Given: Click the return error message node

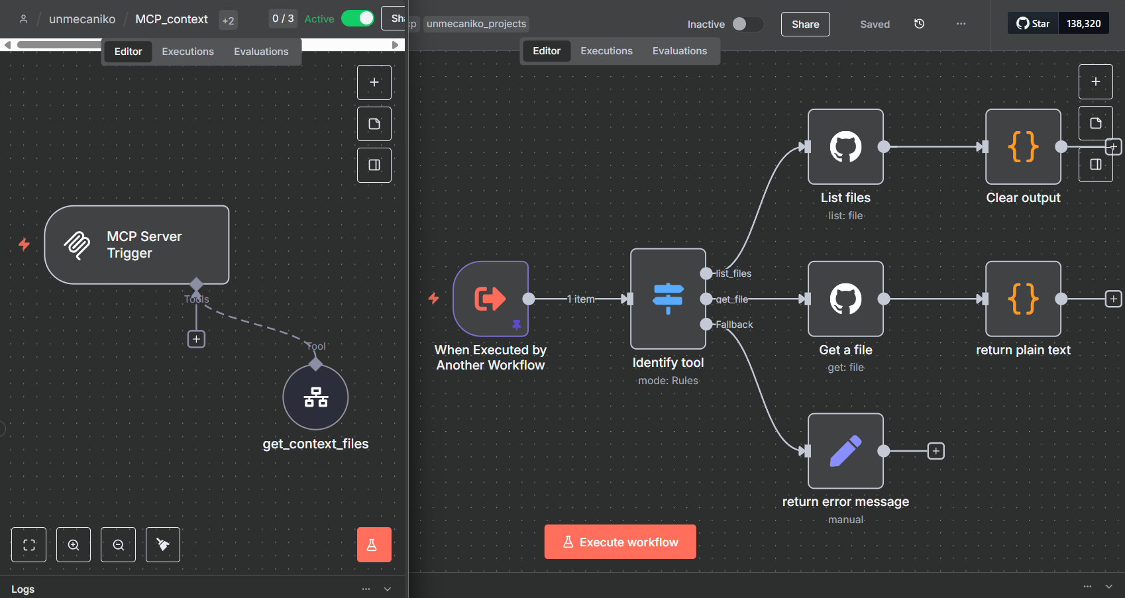Looking at the screenshot, I should [845, 451].
